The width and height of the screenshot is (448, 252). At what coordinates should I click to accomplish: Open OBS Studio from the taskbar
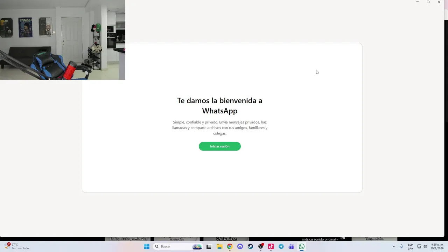click(x=260, y=246)
